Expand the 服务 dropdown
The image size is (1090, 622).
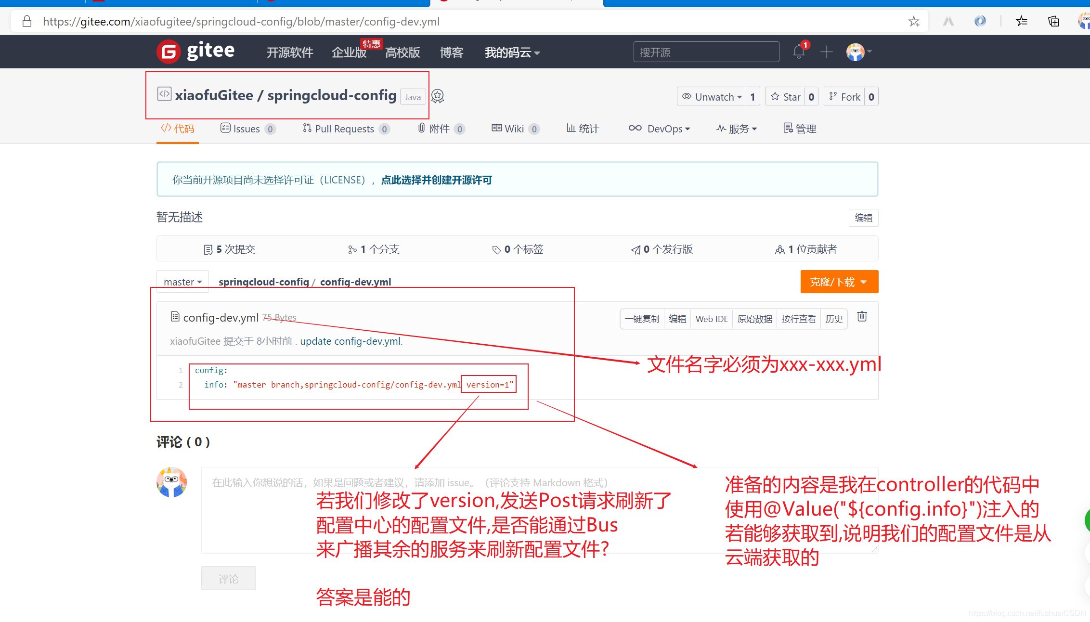[737, 129]
